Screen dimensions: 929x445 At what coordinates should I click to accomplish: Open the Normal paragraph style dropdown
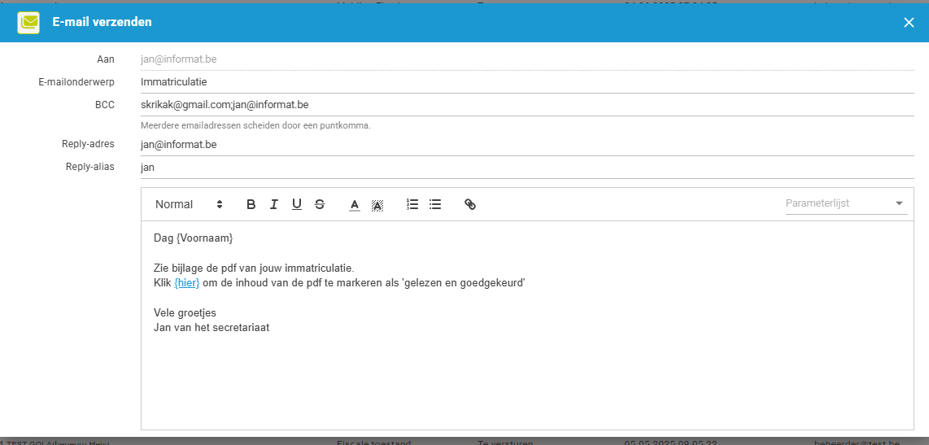coord(189,204)
